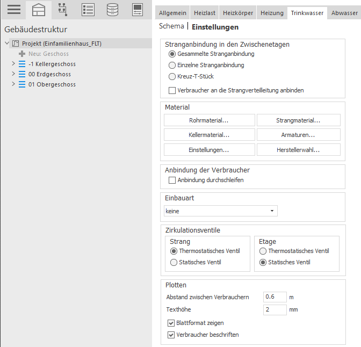Select Einzelne Stranganbindung radio button
This screenshot has width=361, height=347.
point(172,65)
